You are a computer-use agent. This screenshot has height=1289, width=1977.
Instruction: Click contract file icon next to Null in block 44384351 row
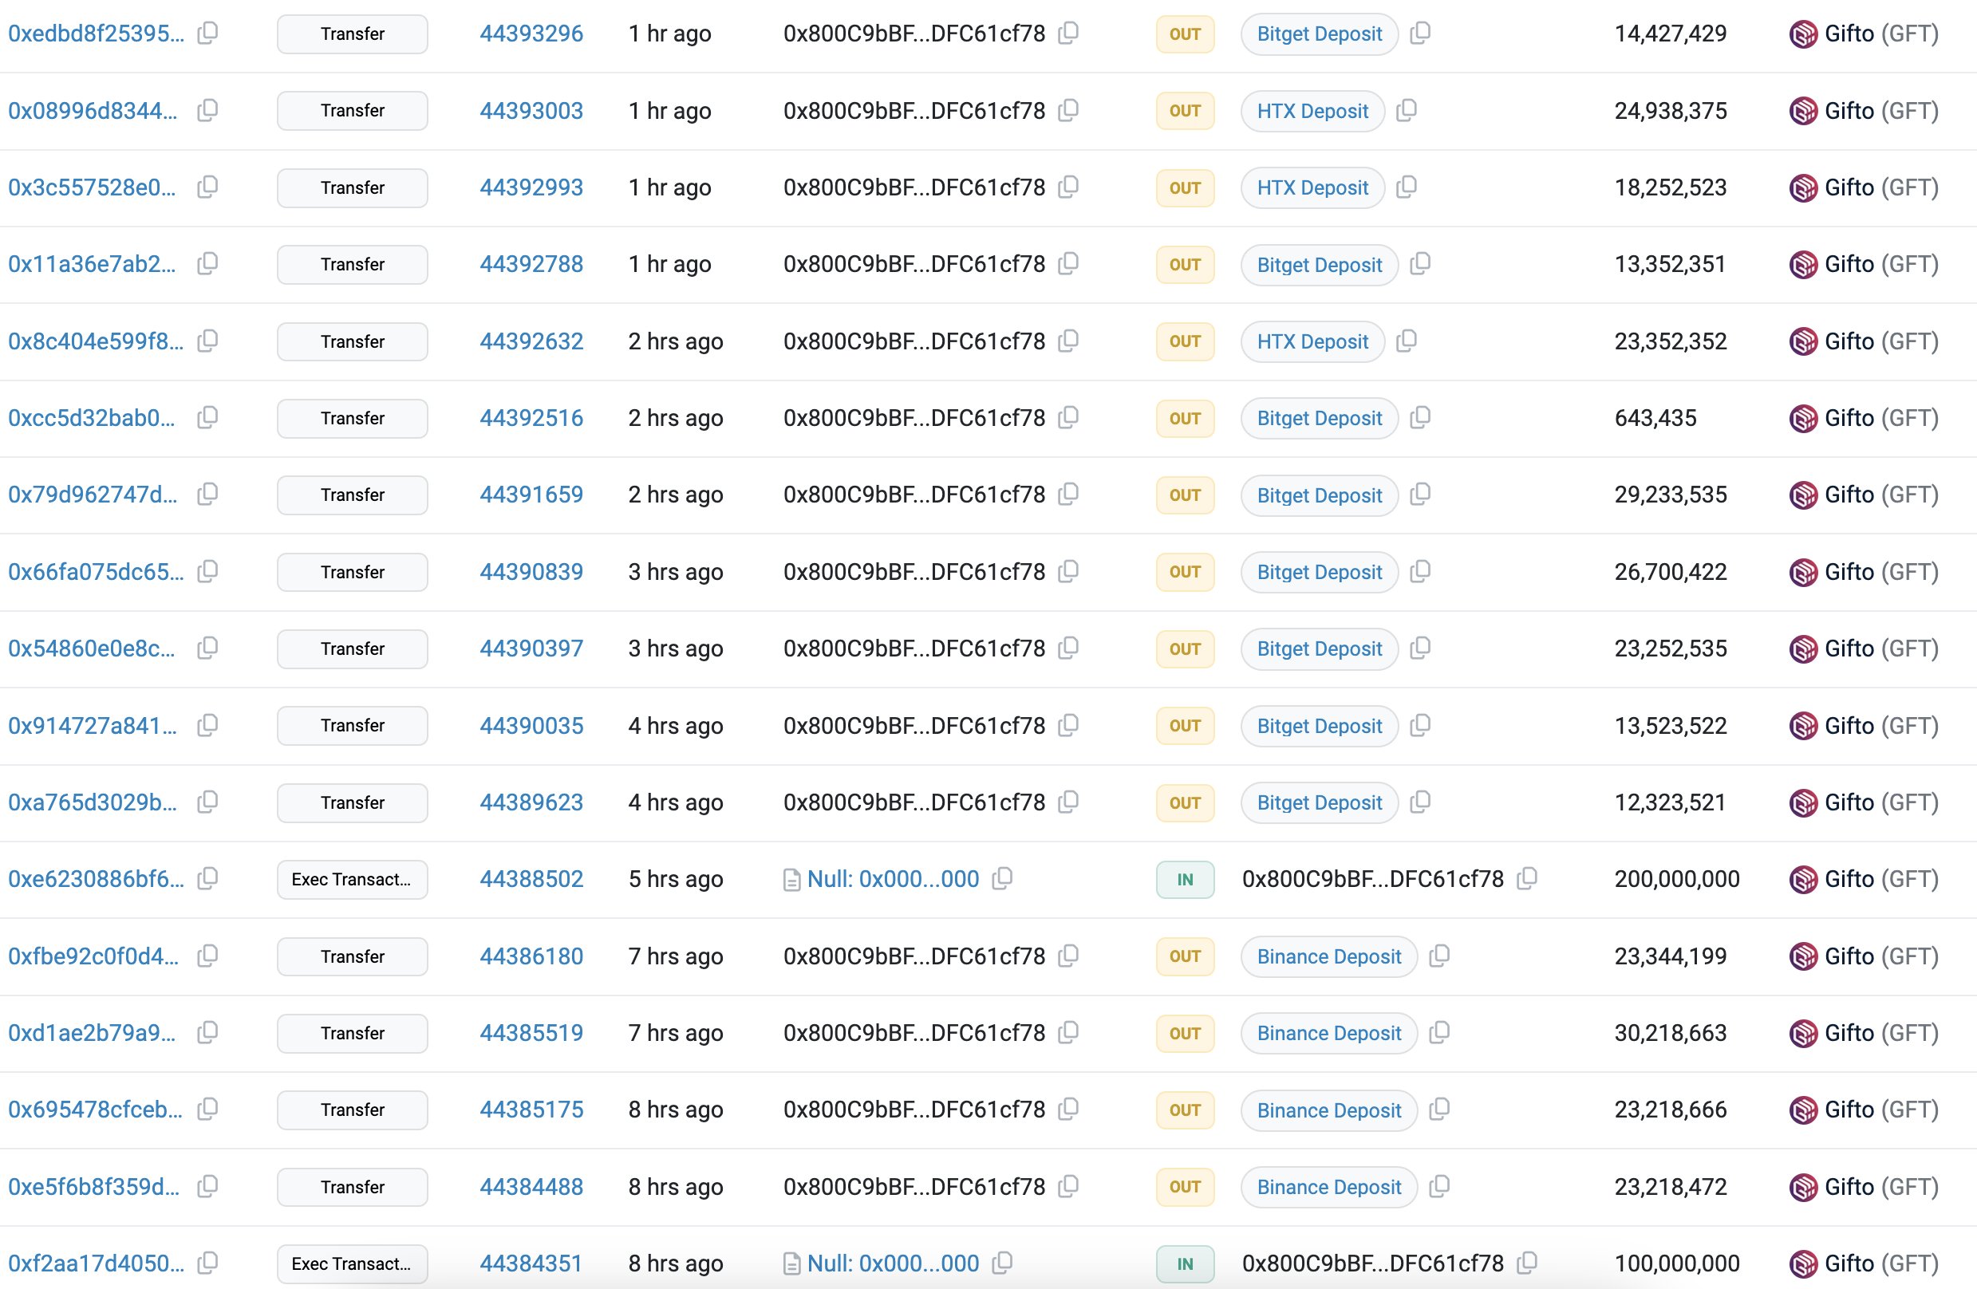tap(791, 1264)
